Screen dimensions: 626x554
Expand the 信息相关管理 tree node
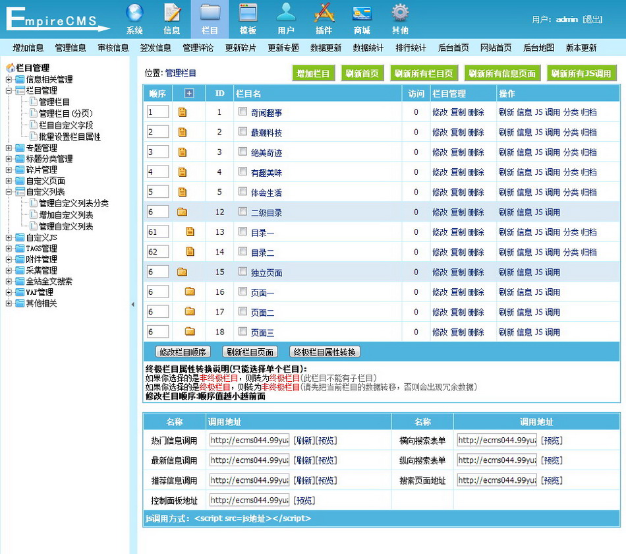tap(9, 80)
